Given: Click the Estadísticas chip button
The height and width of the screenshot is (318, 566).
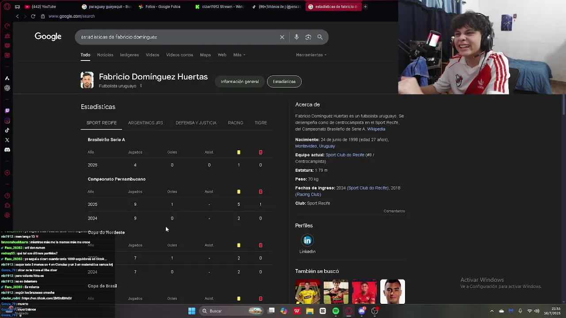Looking at the screenshot, I should coord(284,82).
